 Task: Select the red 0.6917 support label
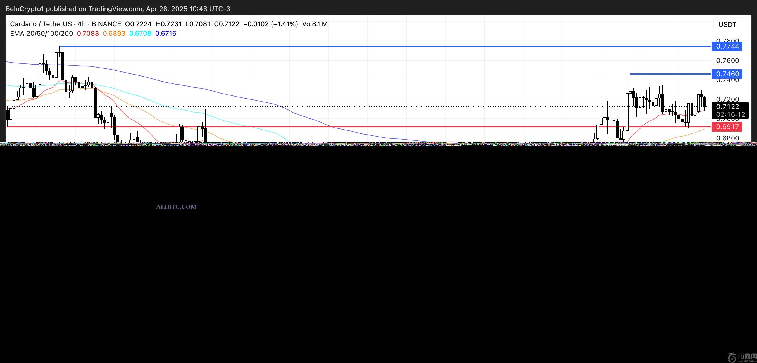tap(727, 127)
